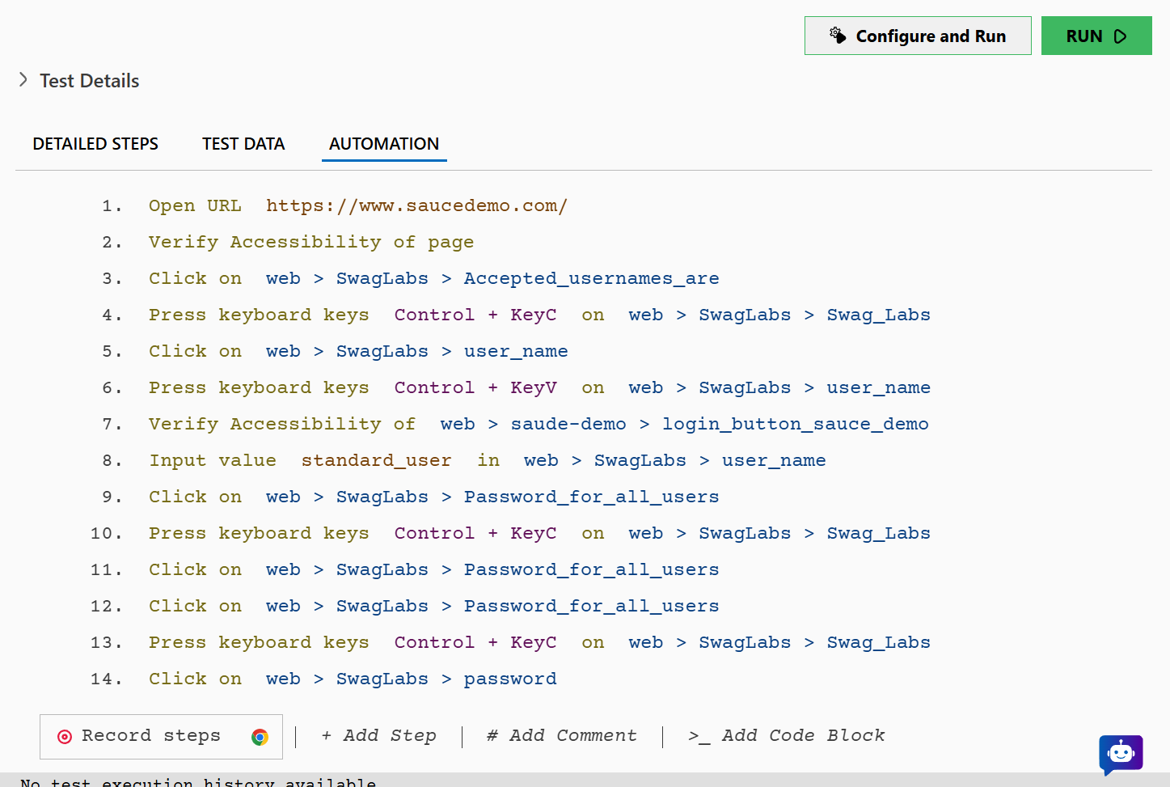Viewport: 1170px width, 787px height.
Task: Select step 2 Verify Accessibility of page
Action: 310,241
